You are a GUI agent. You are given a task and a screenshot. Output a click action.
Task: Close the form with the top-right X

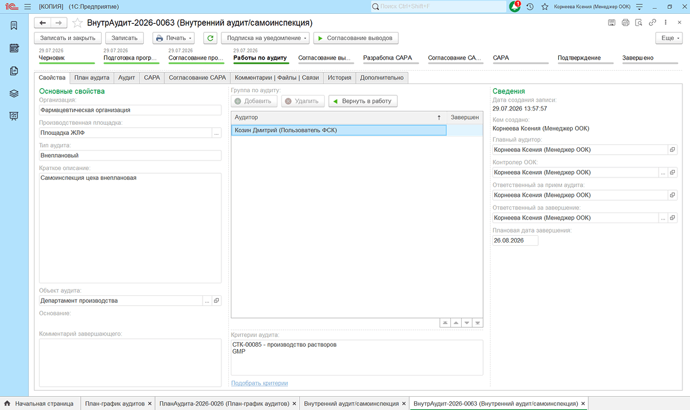pos(679,23)
